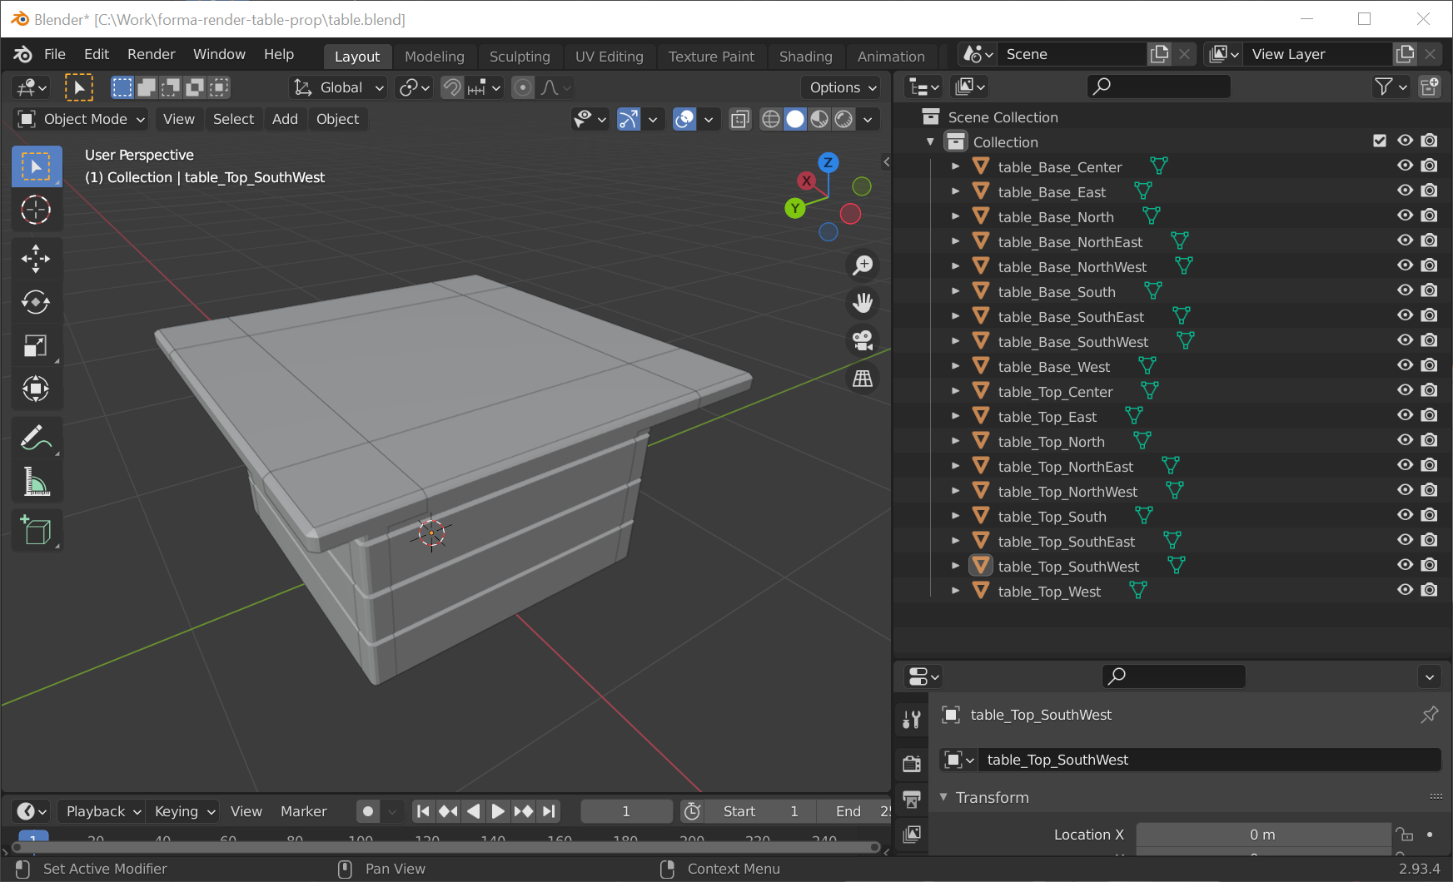Select the Move tool in the toolbar
1453x882 pixels.
click(x=37, y=259)
